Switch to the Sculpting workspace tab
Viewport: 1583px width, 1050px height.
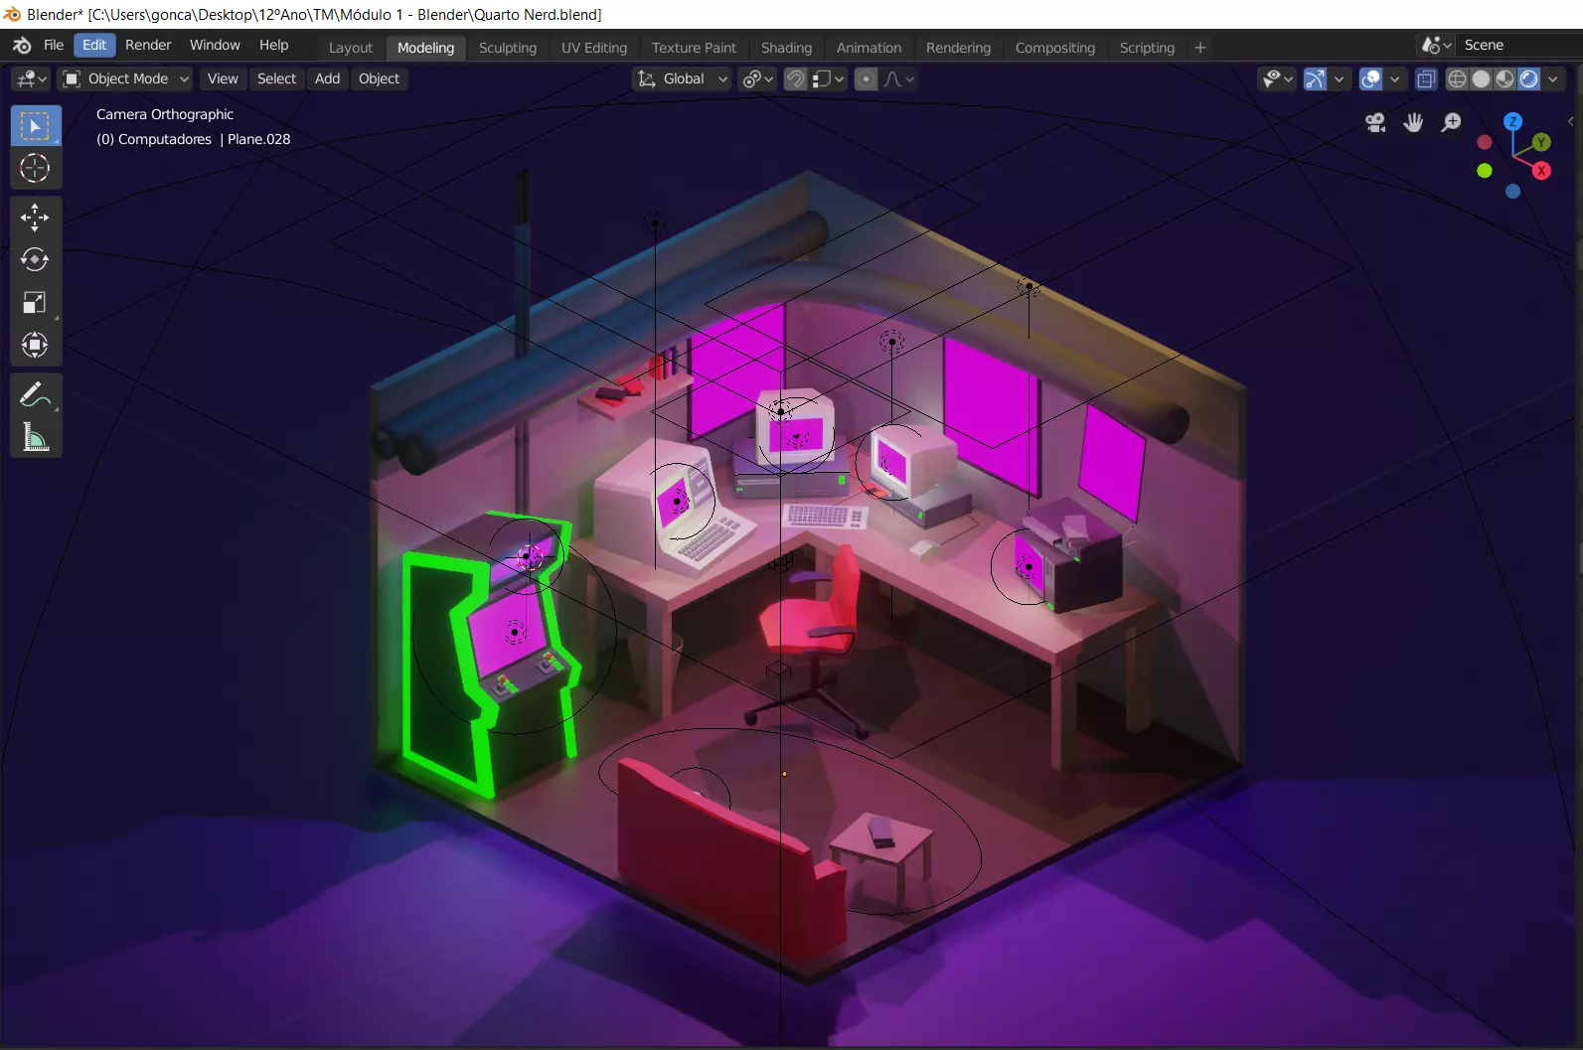click(507, 48)
